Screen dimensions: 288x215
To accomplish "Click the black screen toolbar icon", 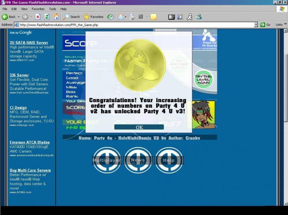I will (171, 17).
